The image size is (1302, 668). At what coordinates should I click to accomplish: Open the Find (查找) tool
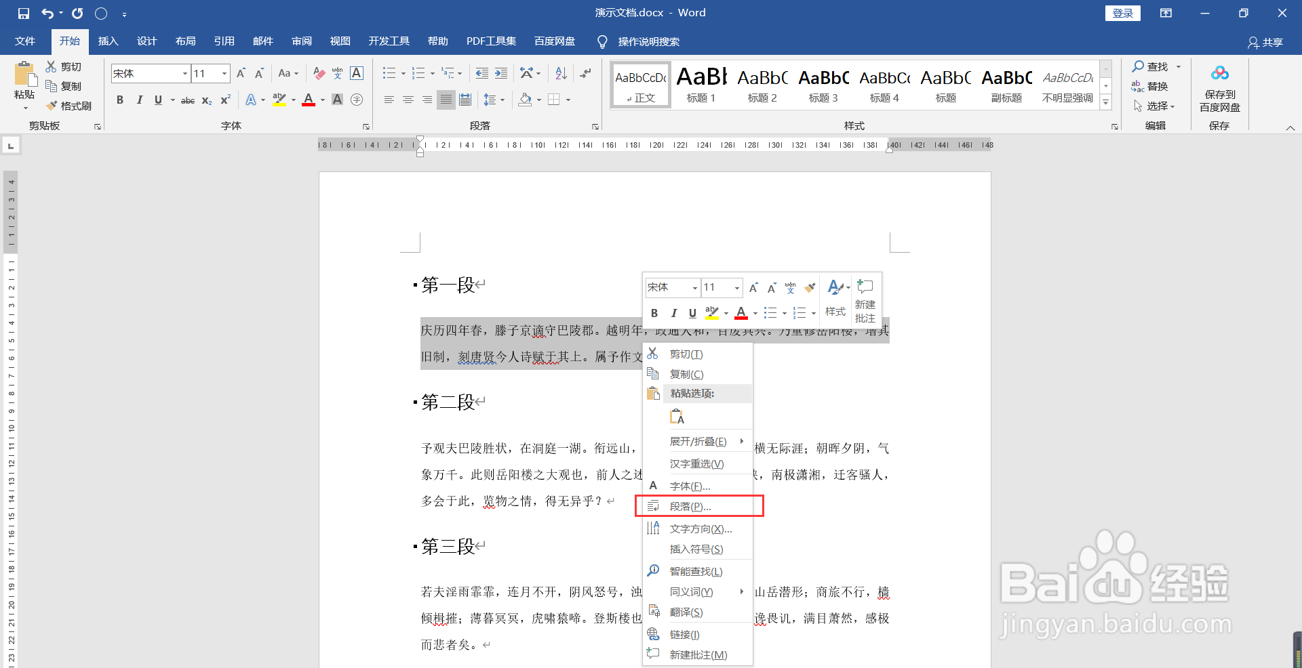(1153, 67)
